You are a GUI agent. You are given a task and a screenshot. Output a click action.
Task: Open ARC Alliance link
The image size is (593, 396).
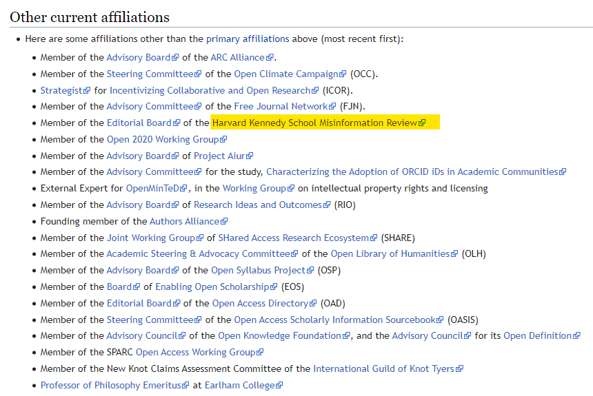click(x=241, y=57)
